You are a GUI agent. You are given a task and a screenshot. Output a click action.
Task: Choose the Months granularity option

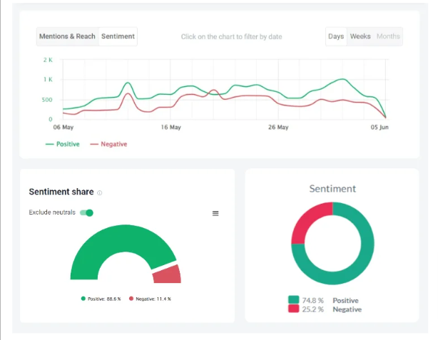[388, 36]
